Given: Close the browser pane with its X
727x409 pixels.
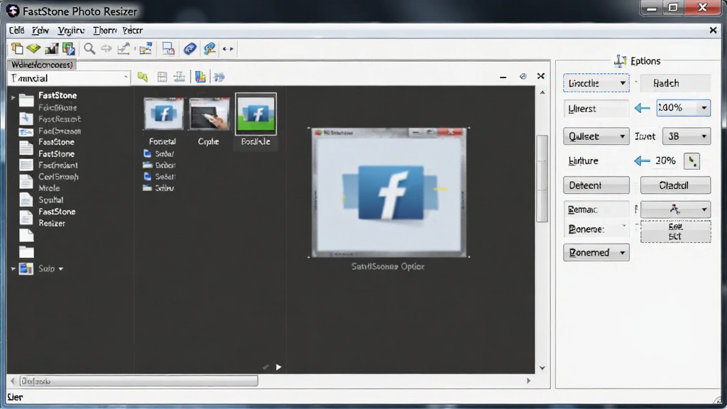Looking at the screenshot, I should click(x=540, y=76).
